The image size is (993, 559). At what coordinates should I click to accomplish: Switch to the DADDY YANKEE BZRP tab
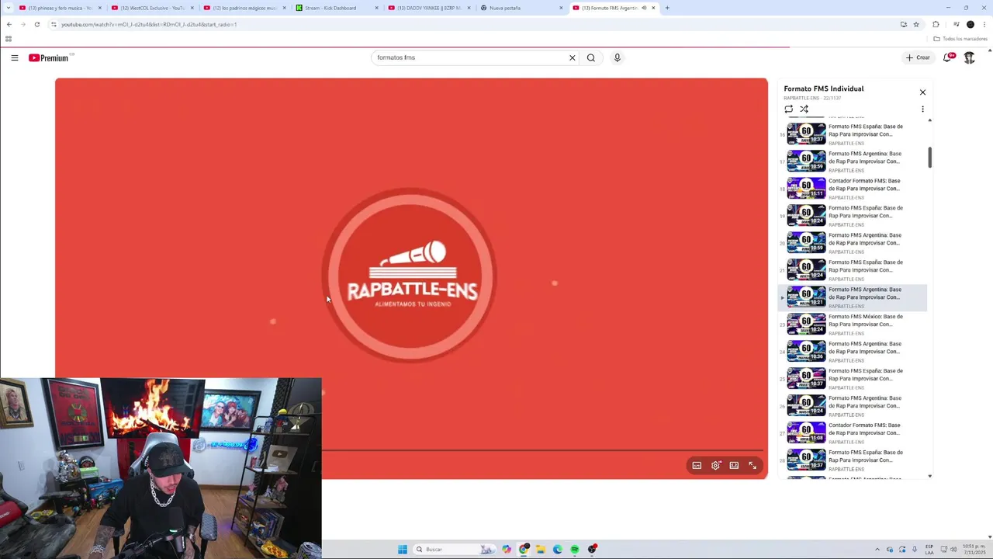click(428, 8)
